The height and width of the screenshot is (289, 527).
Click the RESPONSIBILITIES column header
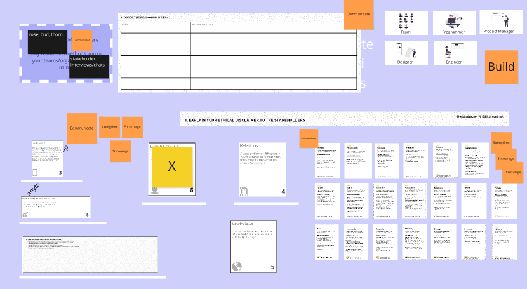pos(203,24)
